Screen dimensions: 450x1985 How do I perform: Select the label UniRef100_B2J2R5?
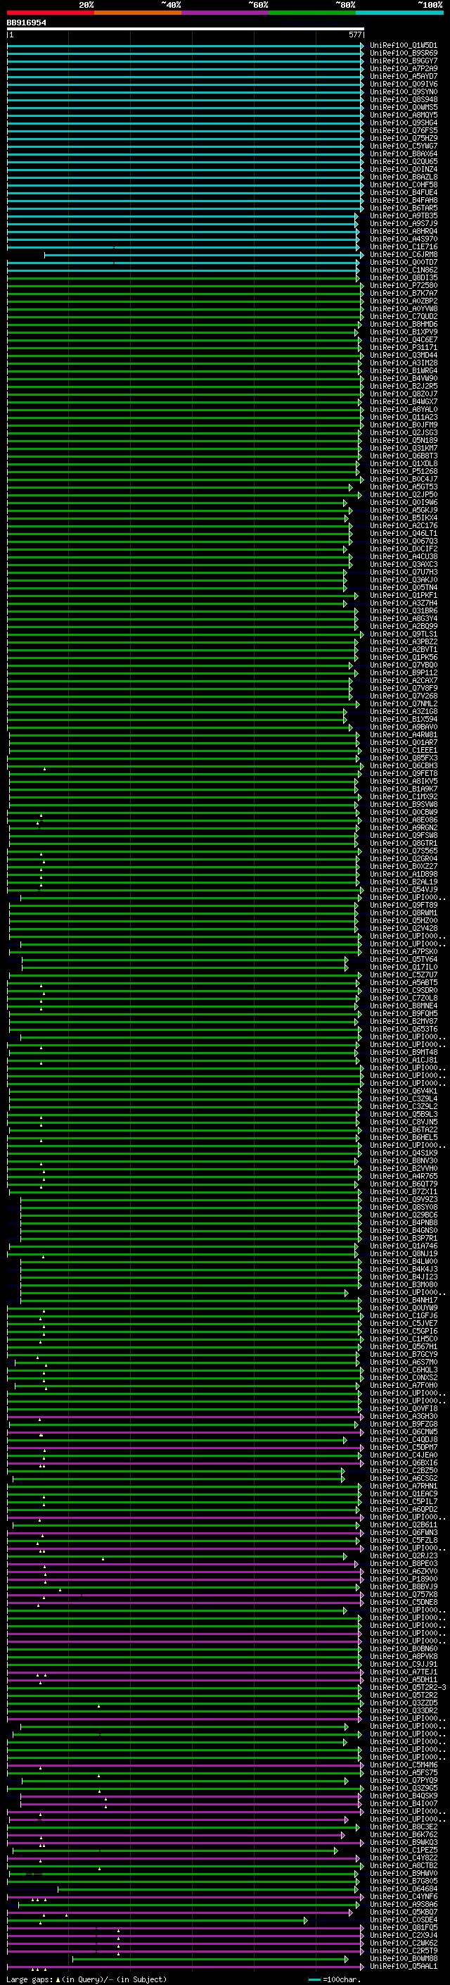point(404,386)
